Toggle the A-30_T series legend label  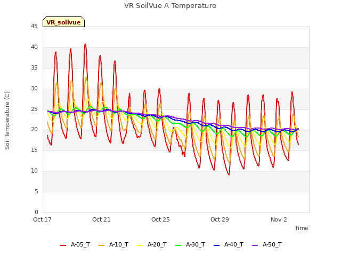pyautogui.click(x=196, y=245)
